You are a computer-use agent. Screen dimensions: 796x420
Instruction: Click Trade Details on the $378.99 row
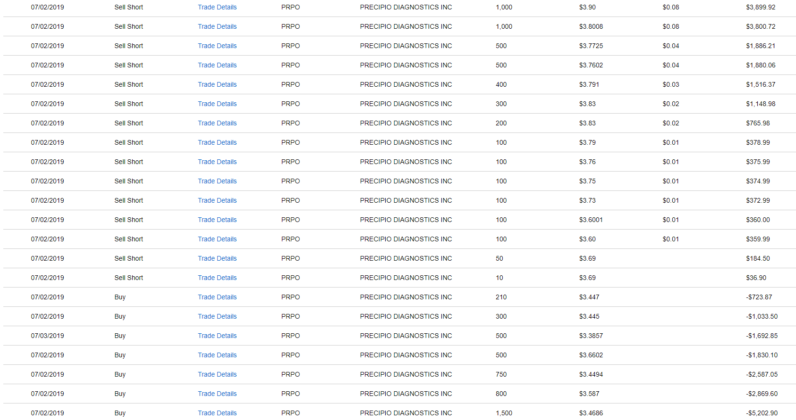click(217, 142)
